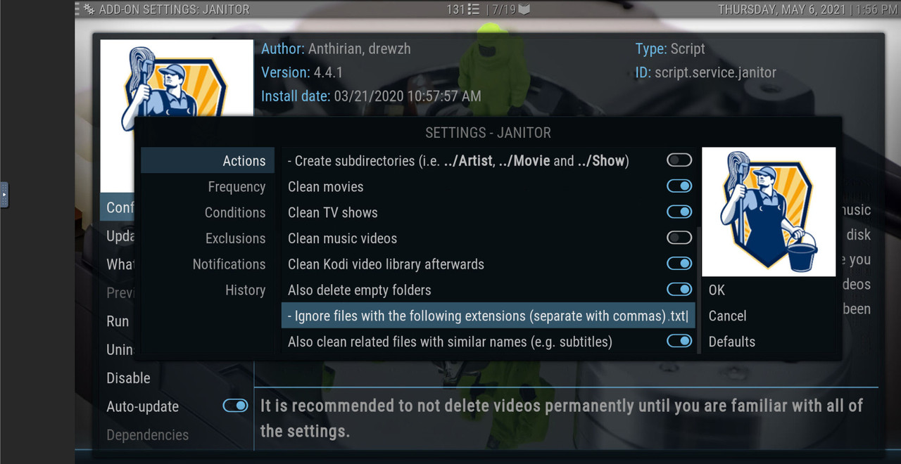Disable the Clean movies switch
Screen dimensions: 901x464
[679, 186]
